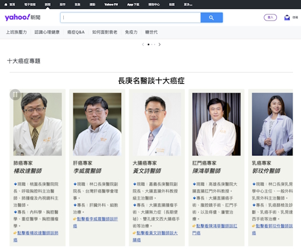
Task: Click the blue magnifier search button
Action: click(211, 17)
